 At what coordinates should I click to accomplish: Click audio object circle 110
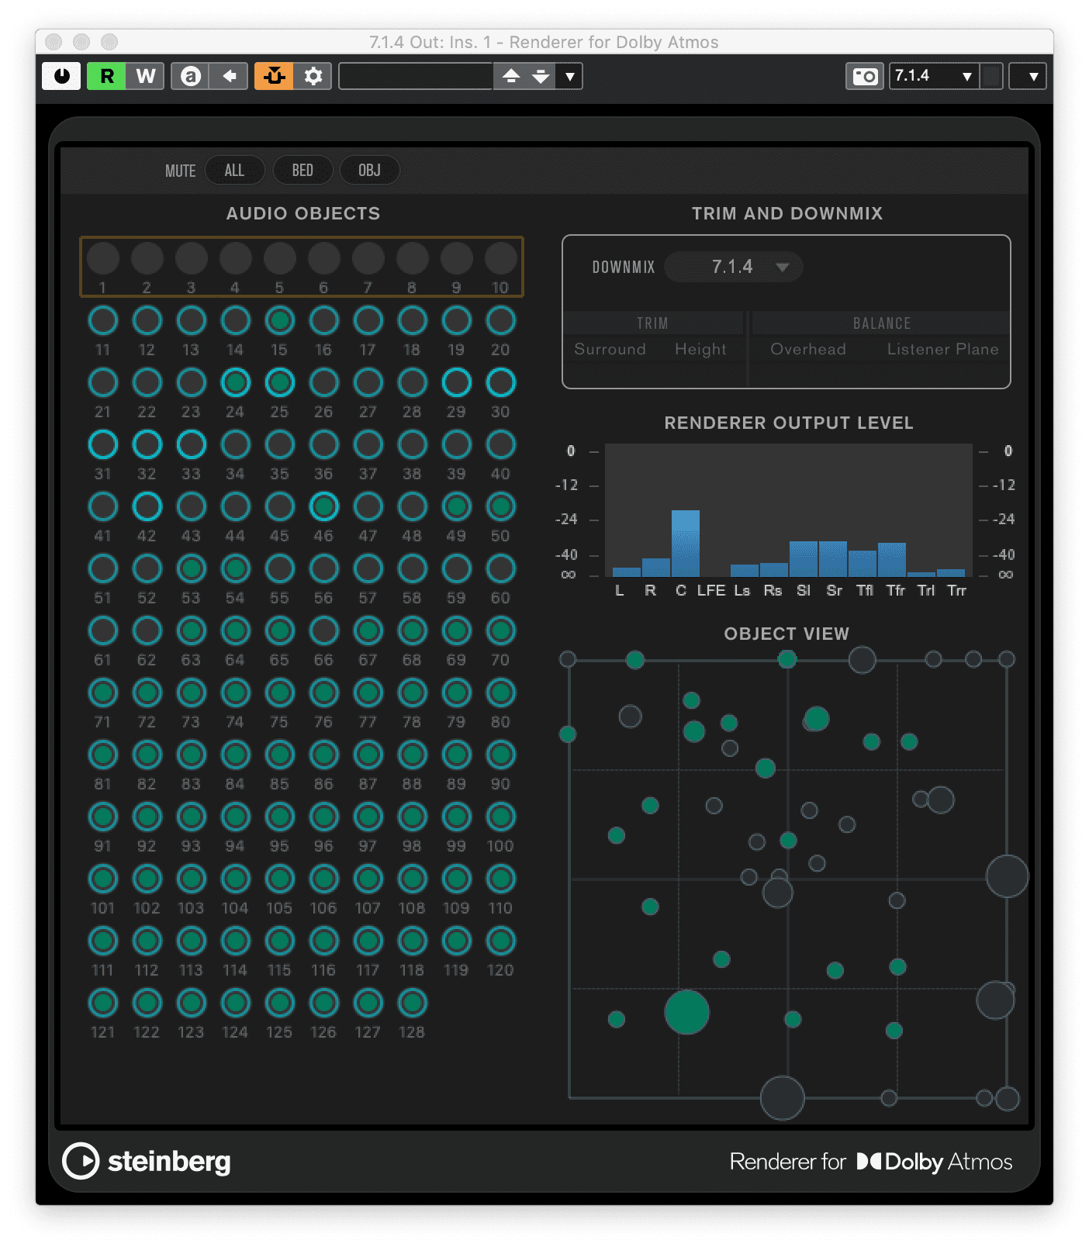tap(500, 879)
